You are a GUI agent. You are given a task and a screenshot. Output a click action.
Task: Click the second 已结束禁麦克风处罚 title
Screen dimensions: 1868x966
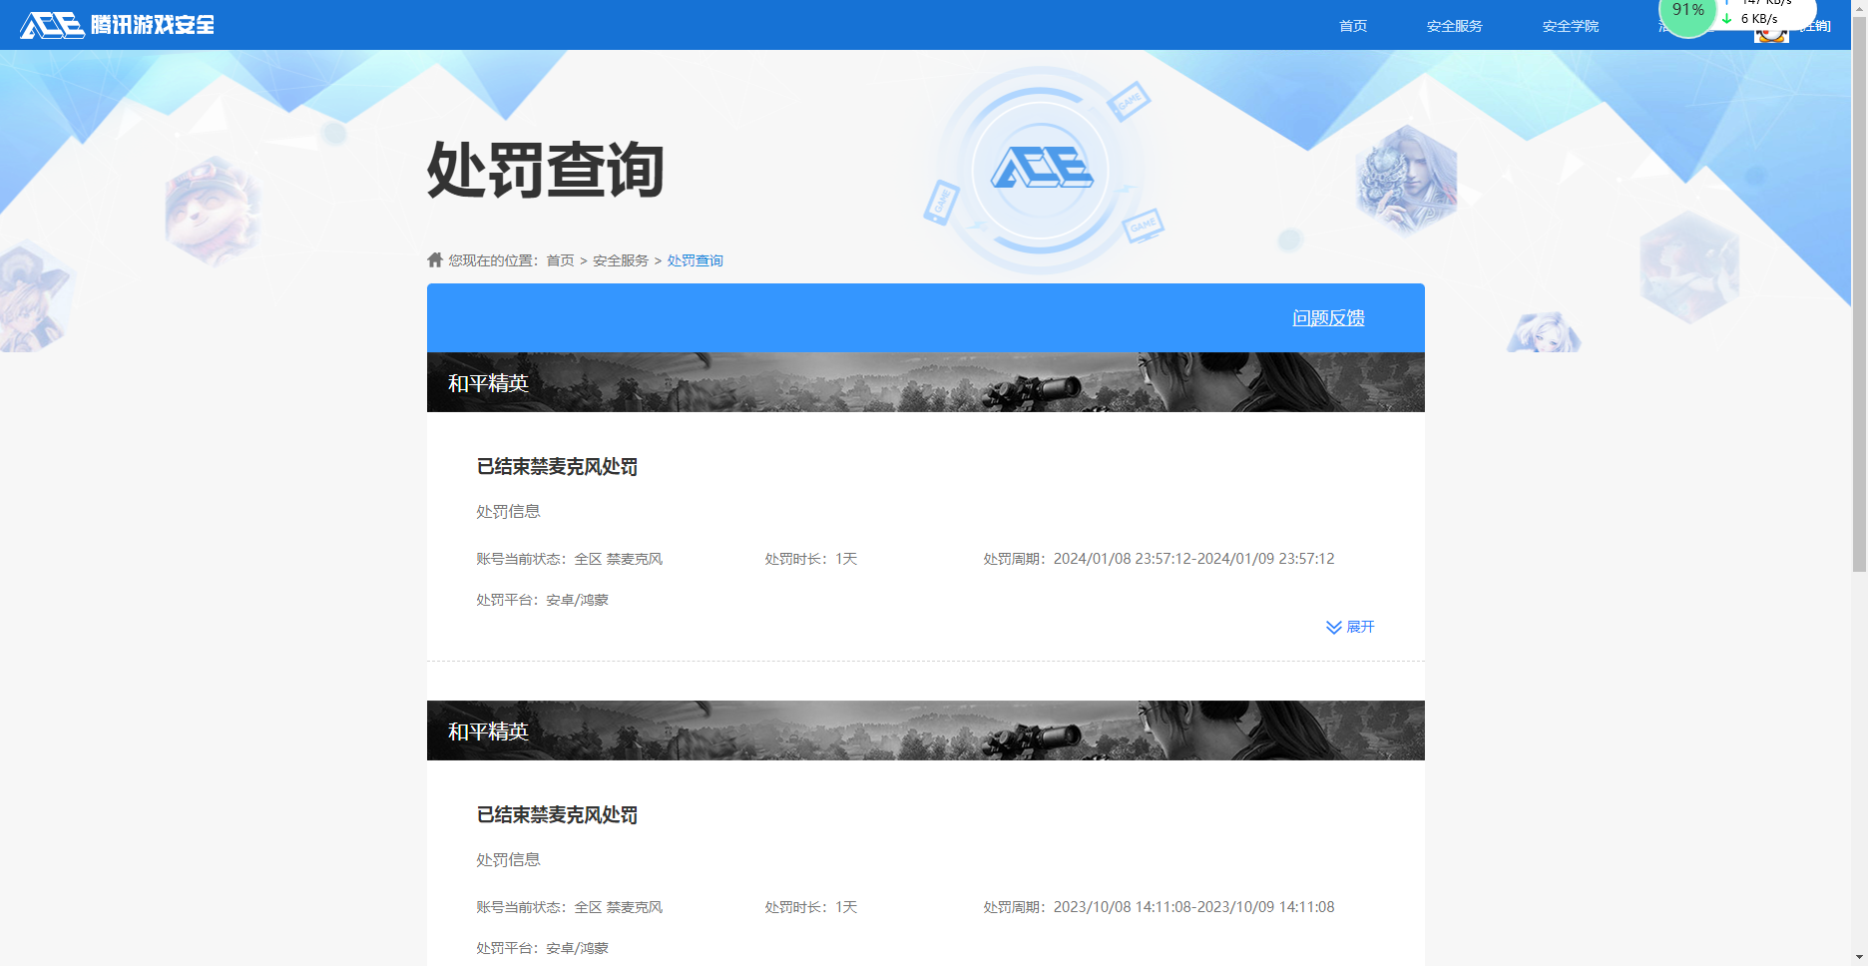(x=557, y=814)
